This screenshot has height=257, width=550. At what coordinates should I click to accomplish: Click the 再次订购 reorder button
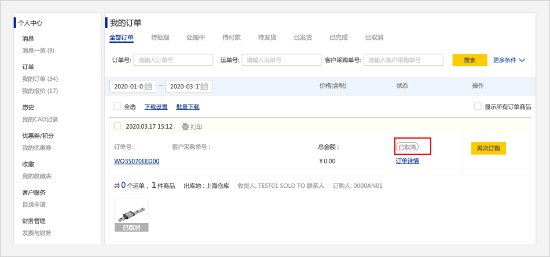(488, 148)
